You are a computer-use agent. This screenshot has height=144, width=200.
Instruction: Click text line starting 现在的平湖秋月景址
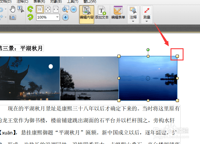94,109
